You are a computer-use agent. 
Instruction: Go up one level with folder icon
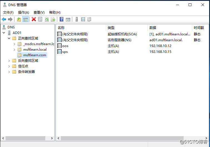click(x=19, y=19)
